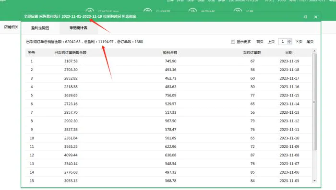Select sales amount cell 3565.25
This screenshot has width=336, height=190.
71,147
